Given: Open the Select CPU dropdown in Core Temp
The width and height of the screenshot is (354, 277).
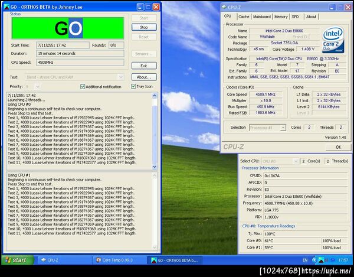Looking at the screenshot, I should [296, 161].
